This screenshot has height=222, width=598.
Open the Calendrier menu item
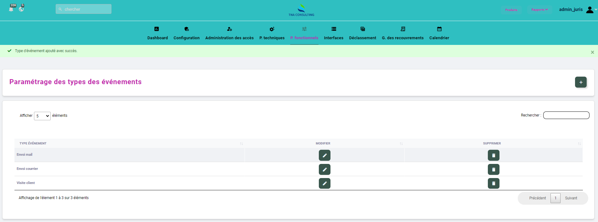click(x=439, y=34)
